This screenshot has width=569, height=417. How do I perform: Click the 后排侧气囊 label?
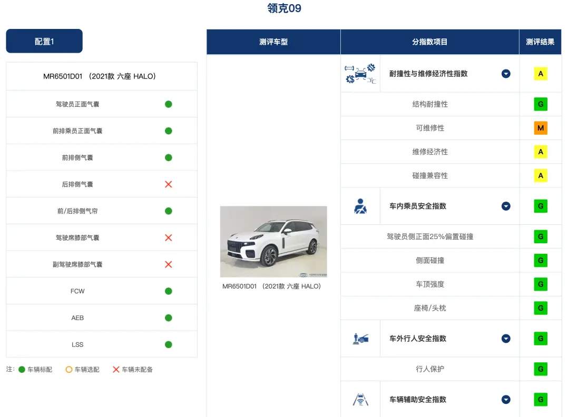(x=77, y=184)
